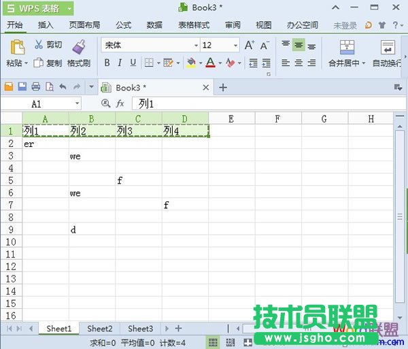Switch to Sheet3 tab
This screenshot has height=349, width=408.
pyautogui.click(x=140, y=329)
